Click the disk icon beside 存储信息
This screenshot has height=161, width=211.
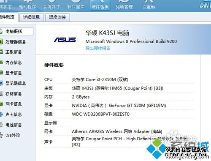coord(1,94)
